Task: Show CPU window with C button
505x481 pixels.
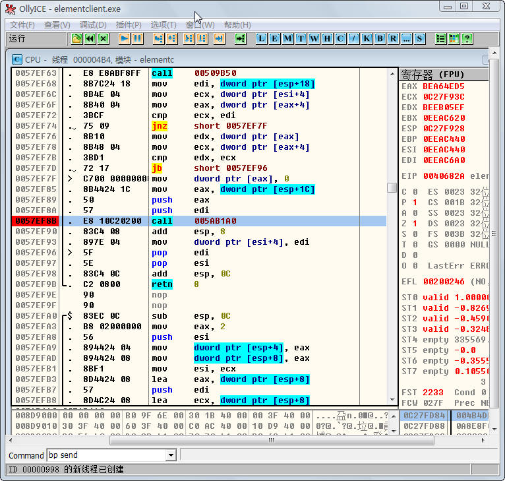Action: (340, 39)
